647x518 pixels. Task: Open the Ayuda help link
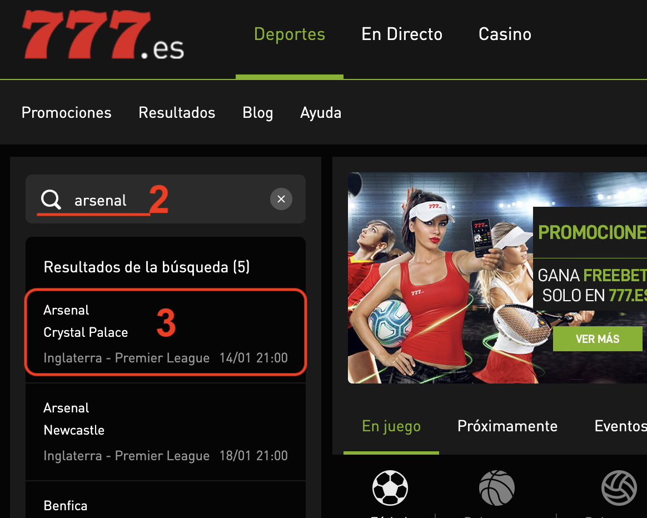321,113
